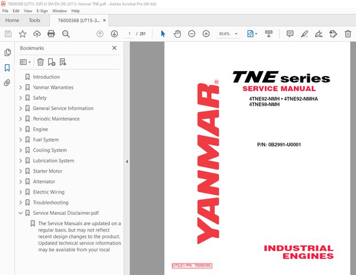
Task: Close the Bookmarks panel
Action: 114,48
